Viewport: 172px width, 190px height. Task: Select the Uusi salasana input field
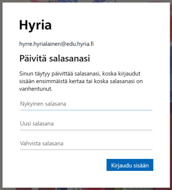pos(86,124)
